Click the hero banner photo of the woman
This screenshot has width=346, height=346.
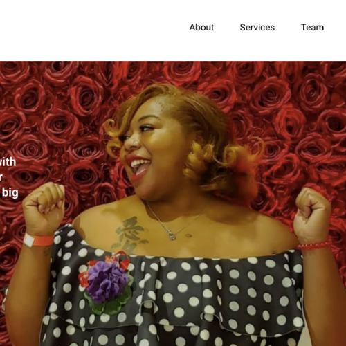coord(173,203)
